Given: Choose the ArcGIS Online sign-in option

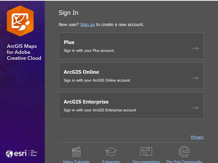Looking at the screenshot, I should click(x=131, y=76).
